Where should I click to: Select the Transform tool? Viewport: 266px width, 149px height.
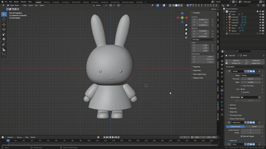tap(4, 39)
